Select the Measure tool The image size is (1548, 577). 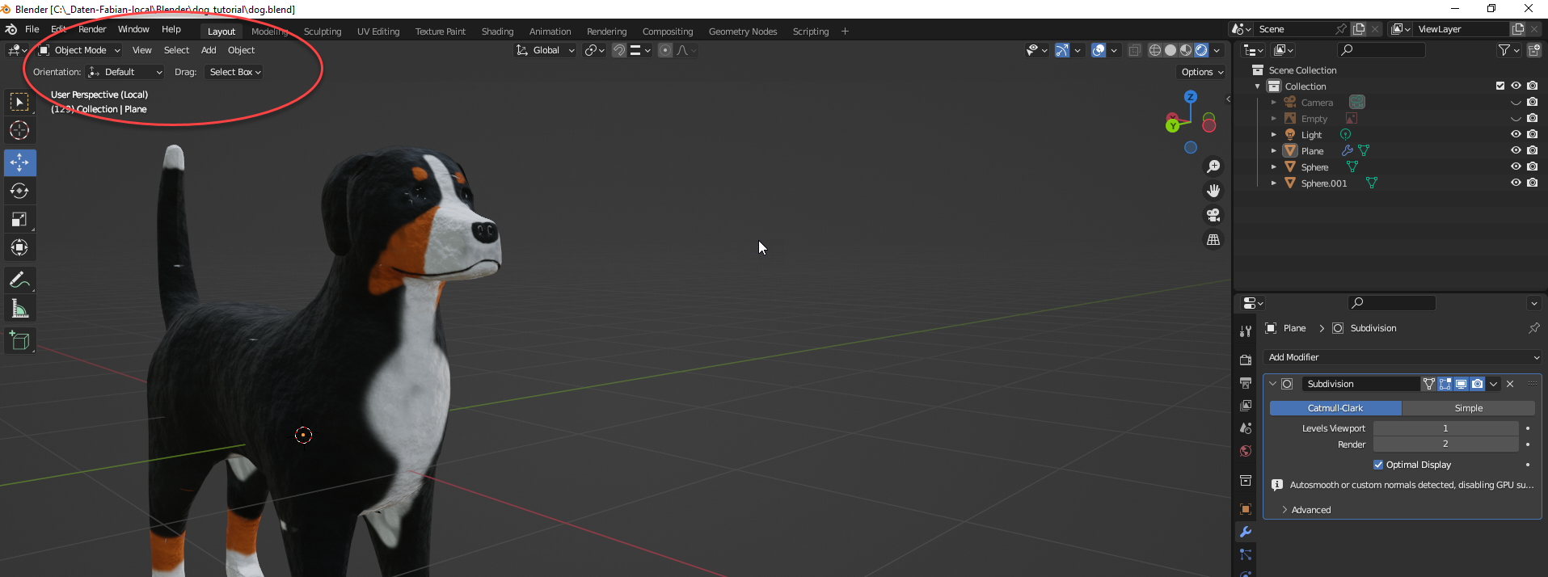click(19, 309)
